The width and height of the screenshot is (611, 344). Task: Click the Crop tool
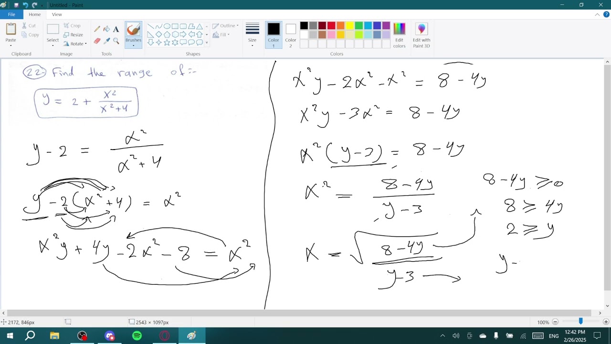click(72, 26)
